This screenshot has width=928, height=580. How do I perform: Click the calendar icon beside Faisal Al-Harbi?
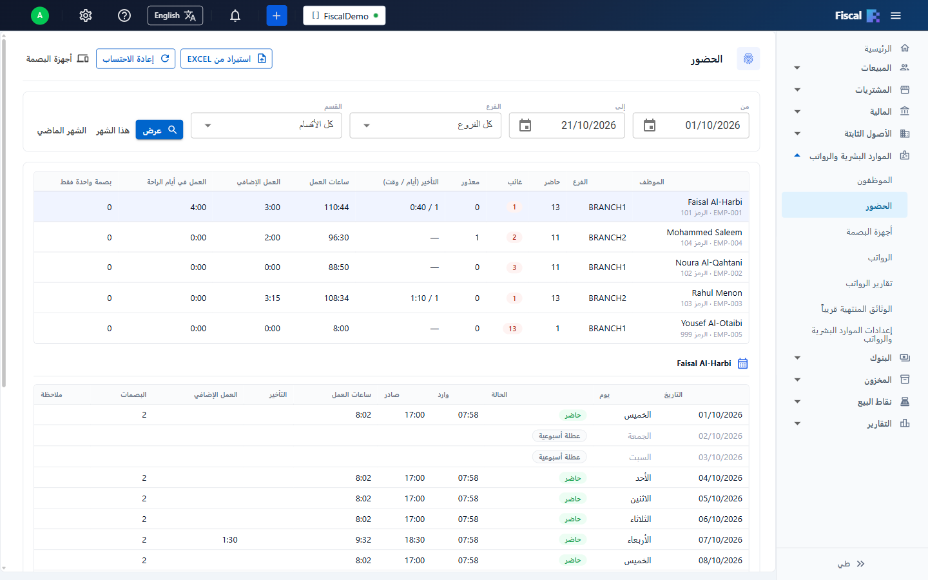[742, 363]
